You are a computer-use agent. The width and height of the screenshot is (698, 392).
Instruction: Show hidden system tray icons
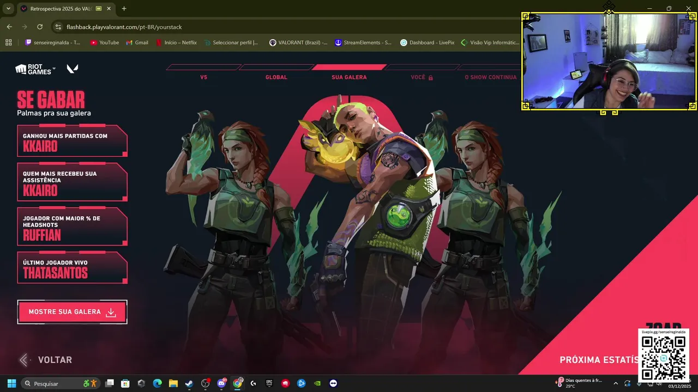tap(616, 383)
